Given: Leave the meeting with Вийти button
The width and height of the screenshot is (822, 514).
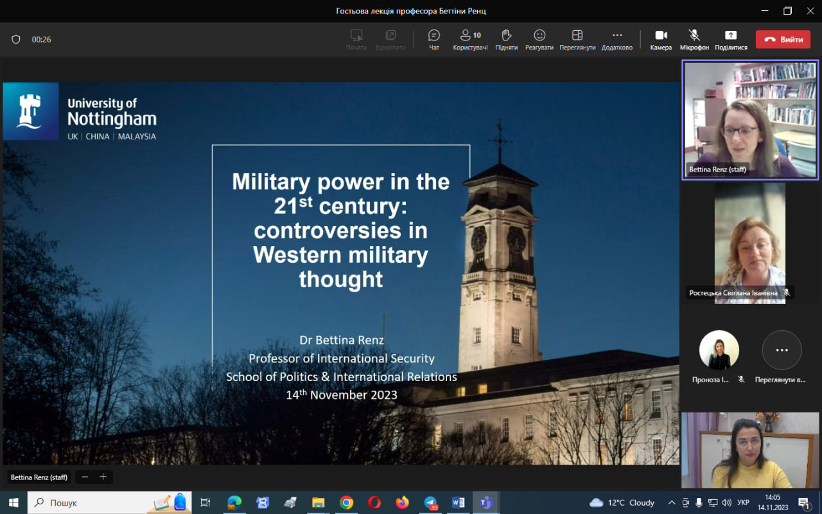Looking at the screenshot, I should click(x=783, y=39).
